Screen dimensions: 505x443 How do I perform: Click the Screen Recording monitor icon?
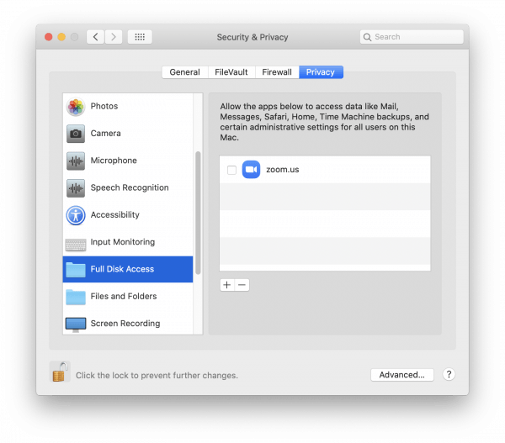pos(76,324)
